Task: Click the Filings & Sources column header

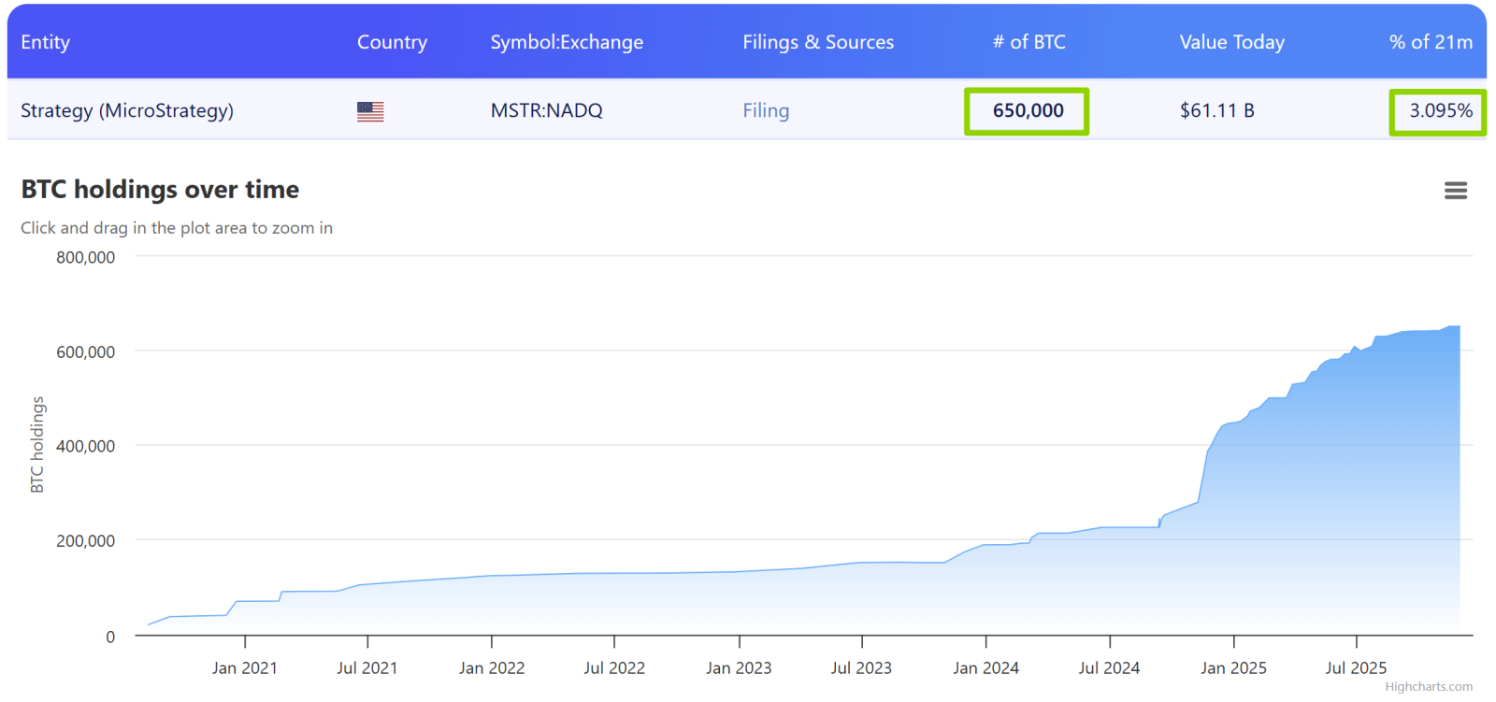Action: click(818, 42)
